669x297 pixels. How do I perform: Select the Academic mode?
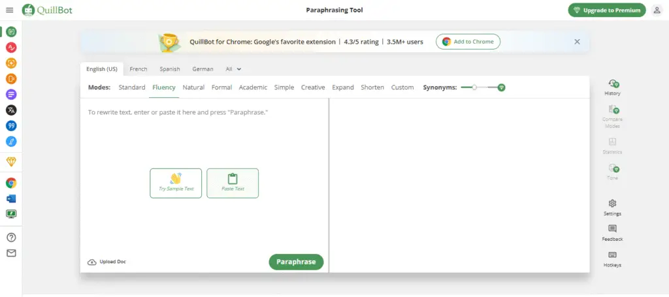tap(253, 87)
